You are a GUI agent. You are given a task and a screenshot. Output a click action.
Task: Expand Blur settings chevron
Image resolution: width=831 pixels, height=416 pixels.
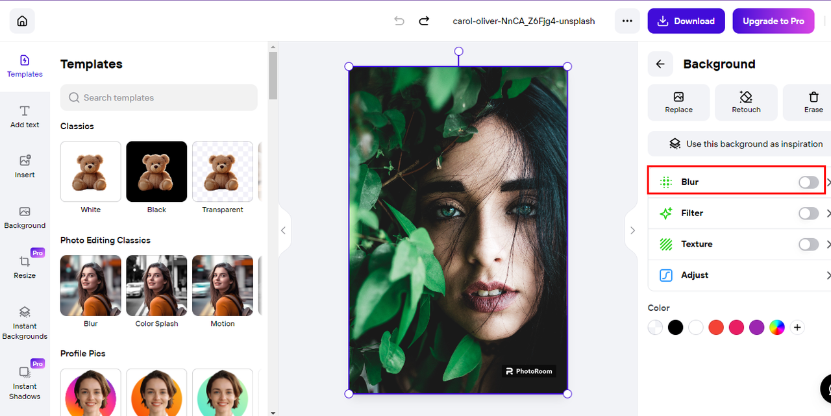(x=828, y=182)
